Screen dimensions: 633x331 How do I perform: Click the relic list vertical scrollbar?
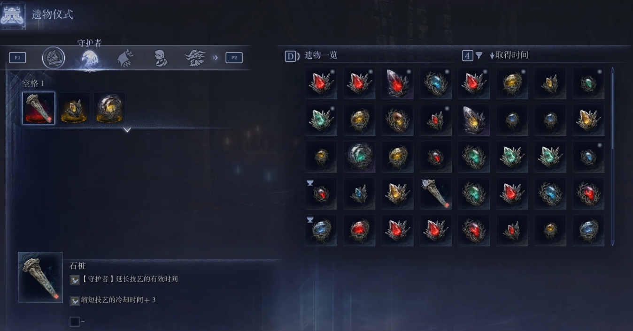point(612,157)
